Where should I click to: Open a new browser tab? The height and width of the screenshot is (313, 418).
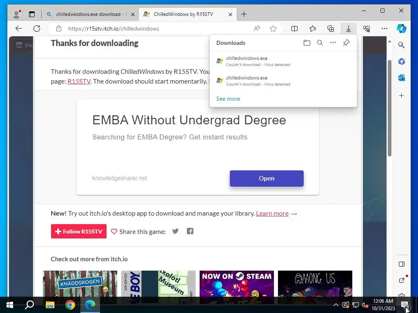point(244,14)
